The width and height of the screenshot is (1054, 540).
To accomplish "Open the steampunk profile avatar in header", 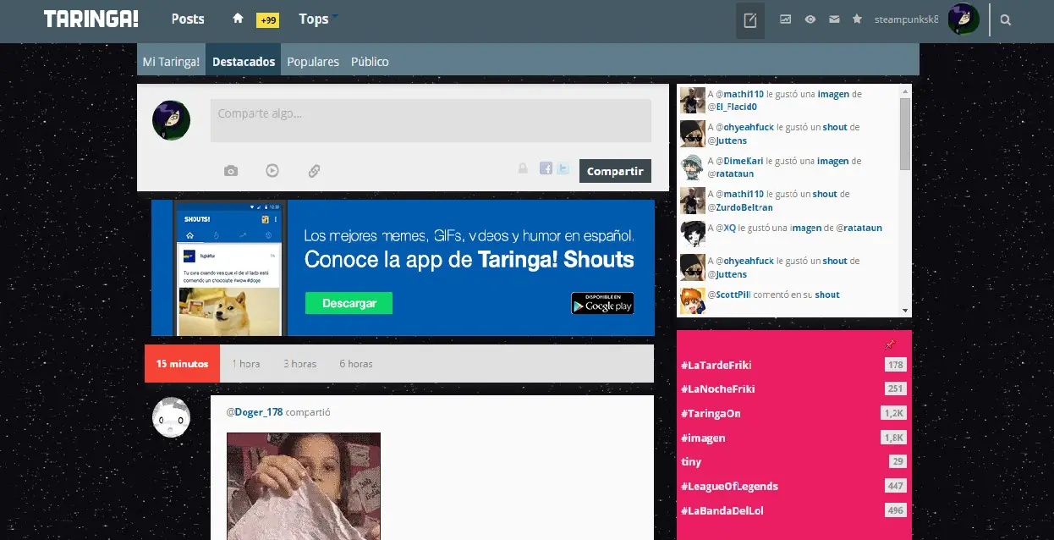I will point(963,19).
